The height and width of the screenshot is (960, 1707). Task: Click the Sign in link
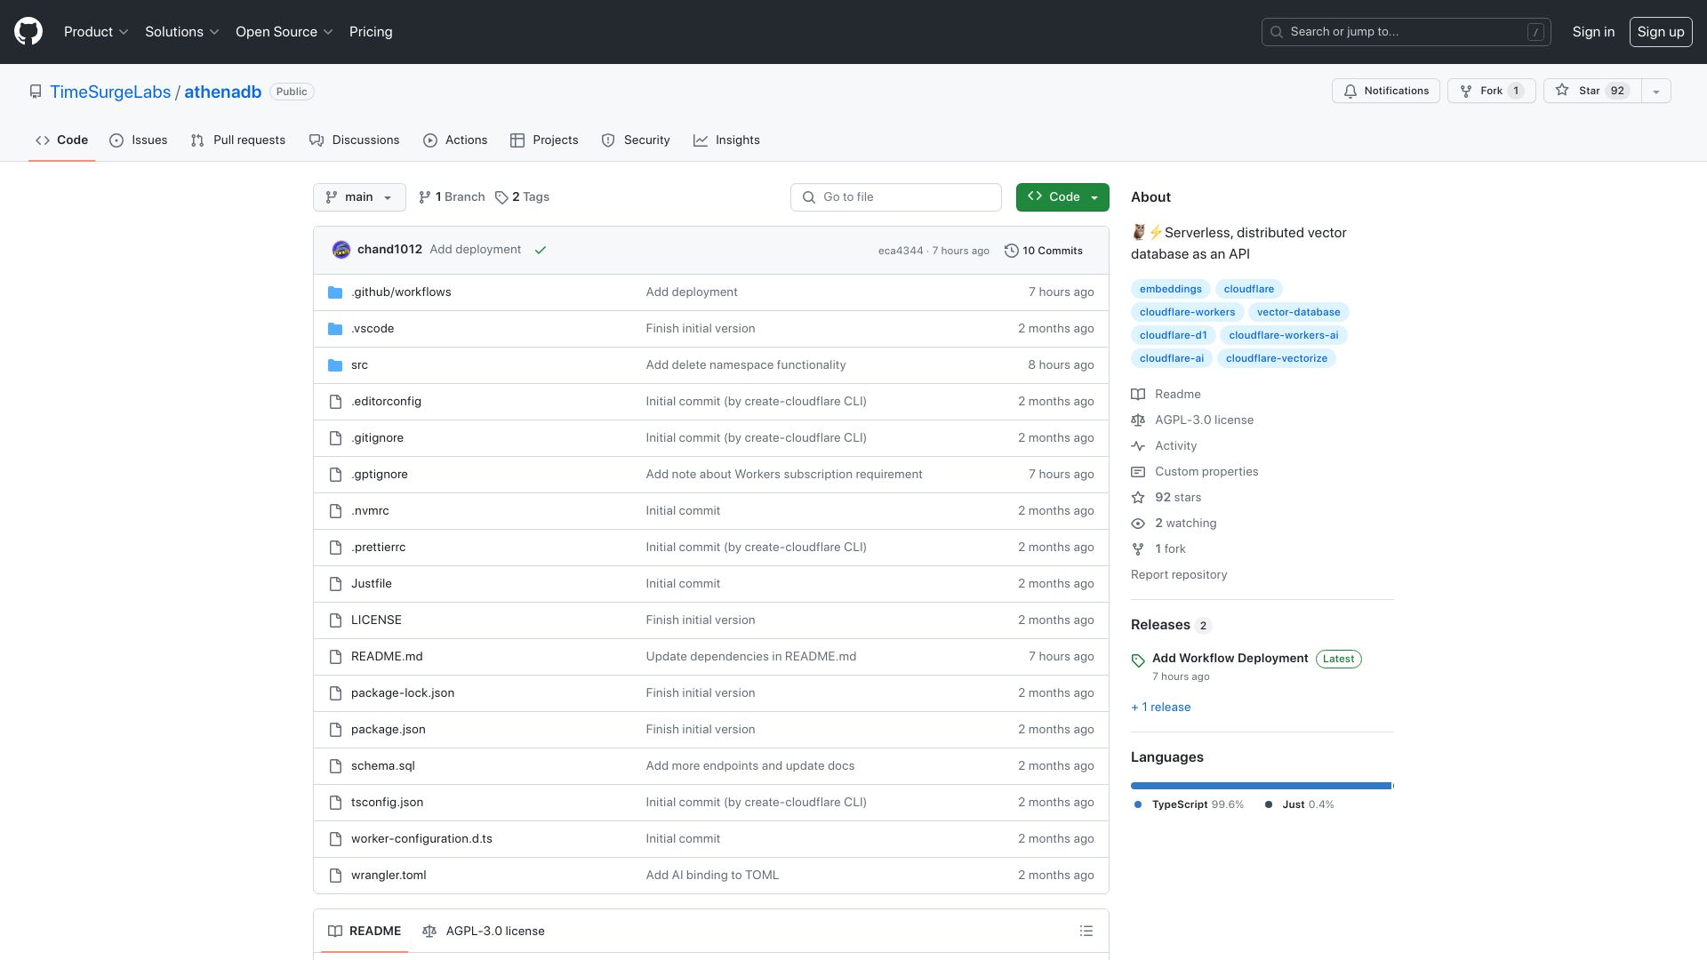tap(1593, 32)
